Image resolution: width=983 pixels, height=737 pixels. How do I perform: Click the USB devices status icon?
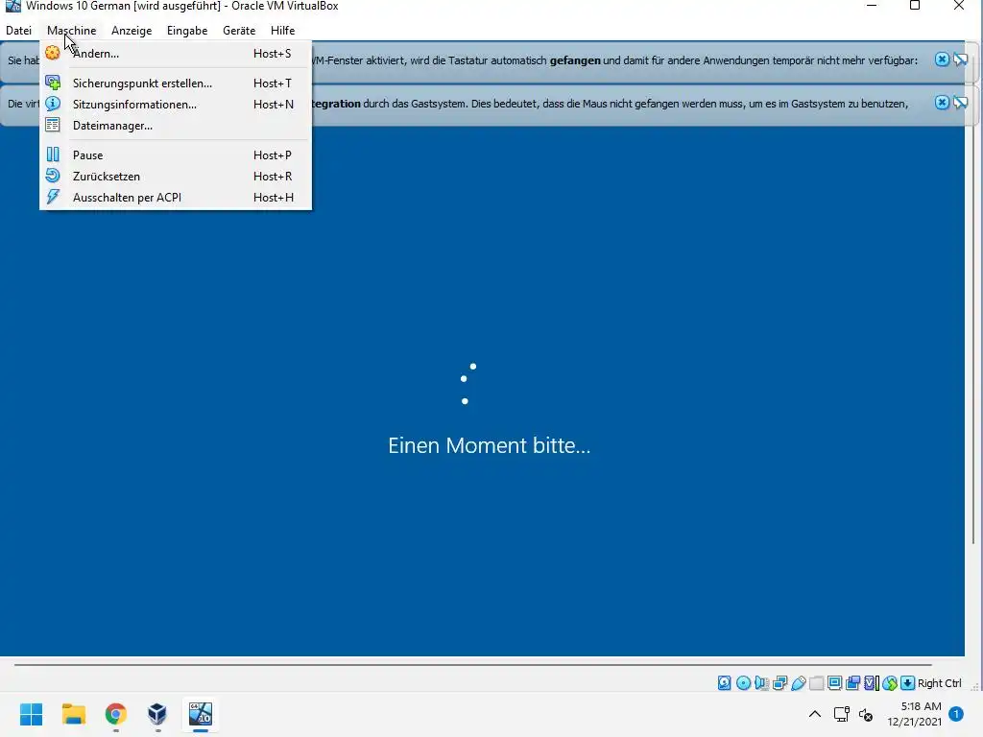tap(798, 683)
